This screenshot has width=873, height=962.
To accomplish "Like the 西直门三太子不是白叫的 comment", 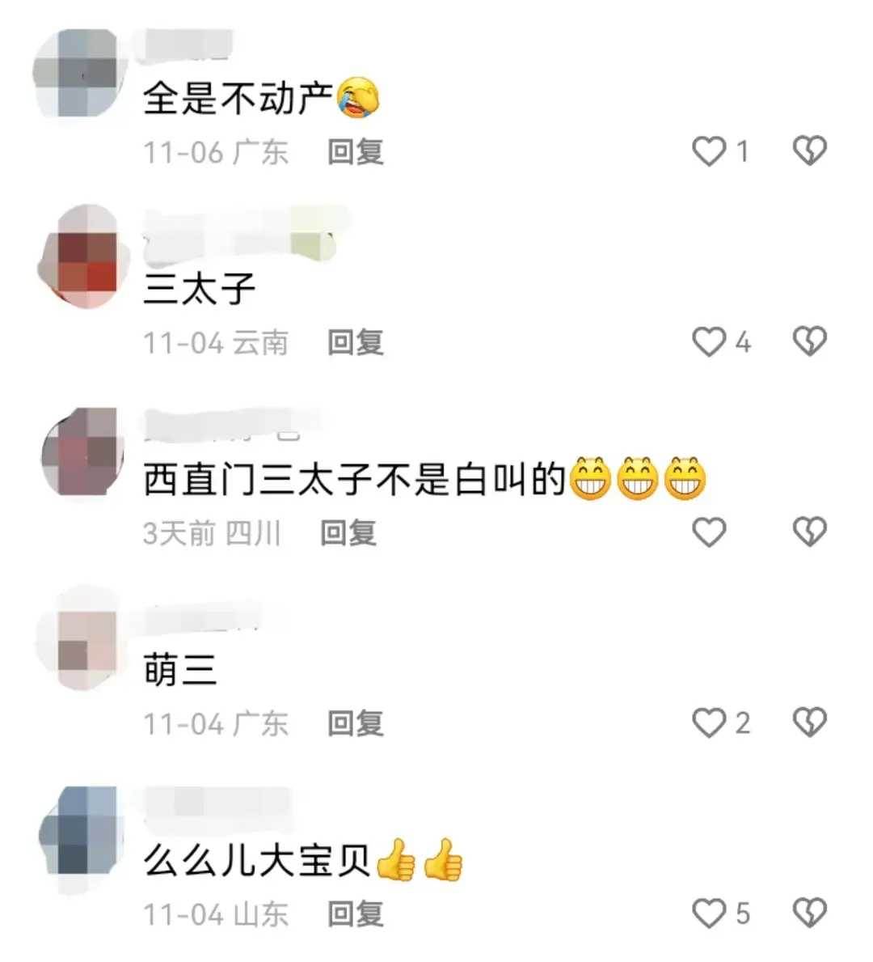I will click(x=709, y=532).
